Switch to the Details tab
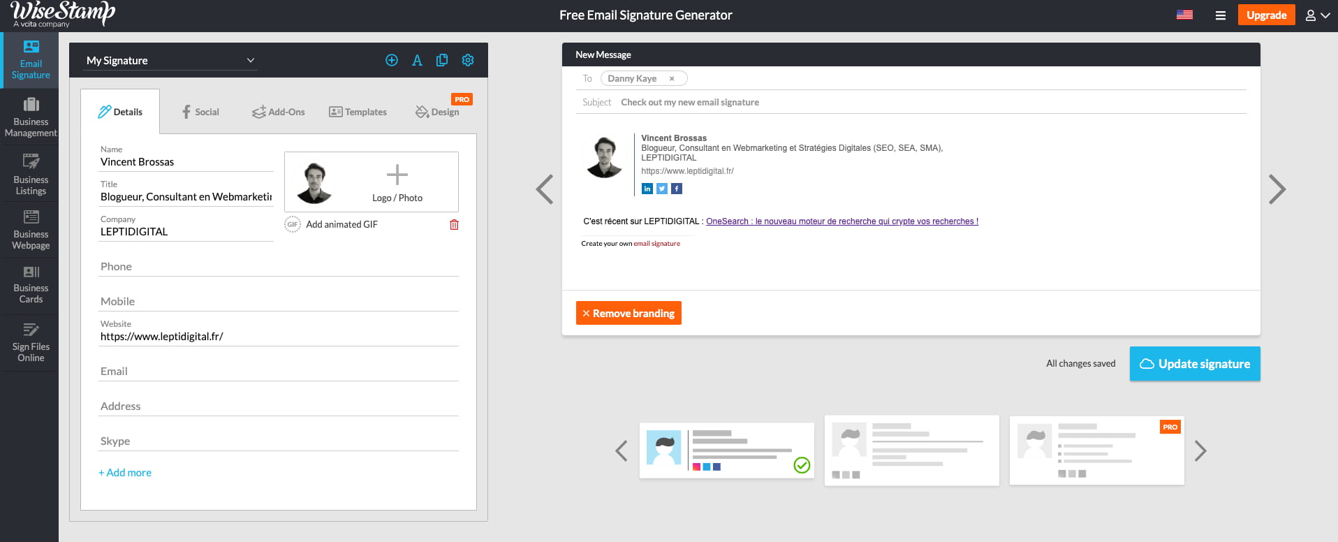Image resolution: width=1338 pixels, height=542 pixels. (120, 112)
